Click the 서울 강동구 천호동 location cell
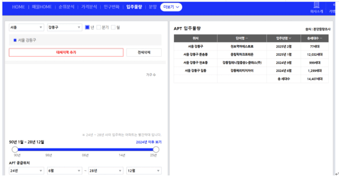The image size is (339, 180). coord(196,63)
